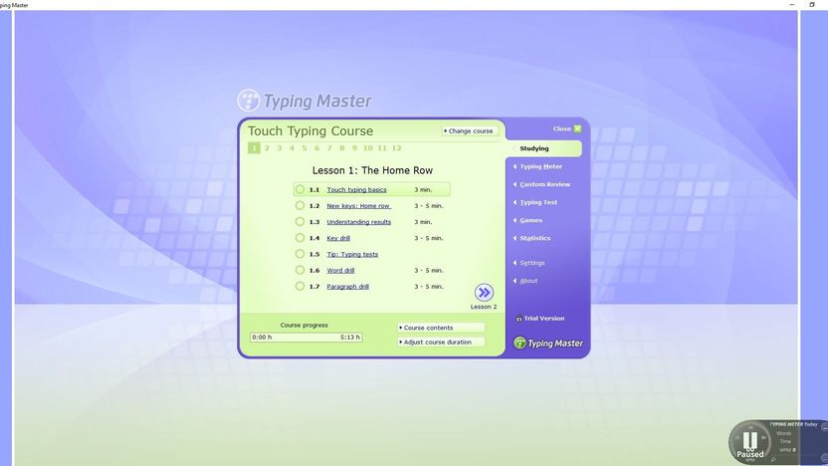Select the circle for 1.4 Key drill
Image resolution: width=828 pixels, height=466 pixels.
click(x=300, y=238)
